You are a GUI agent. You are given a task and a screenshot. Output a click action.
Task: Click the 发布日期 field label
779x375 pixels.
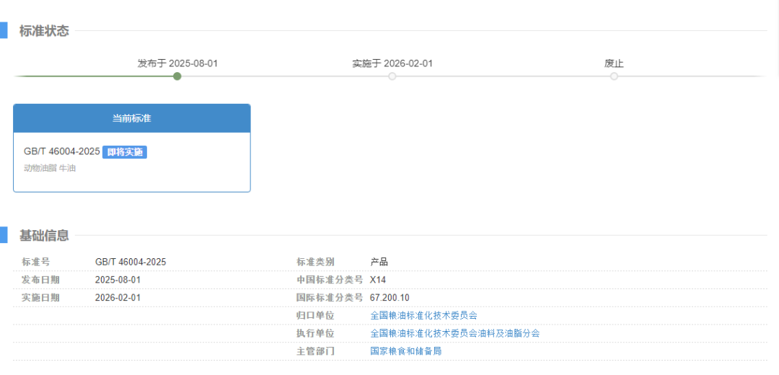[40, 280]
